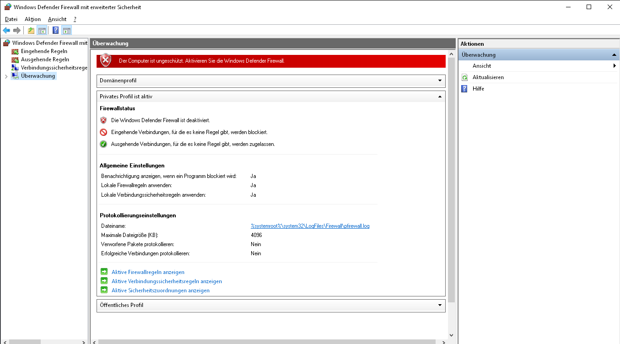
Task: Select Verbindungssicherheitsregeln in the tree
Action: click(x=54, y=68)
